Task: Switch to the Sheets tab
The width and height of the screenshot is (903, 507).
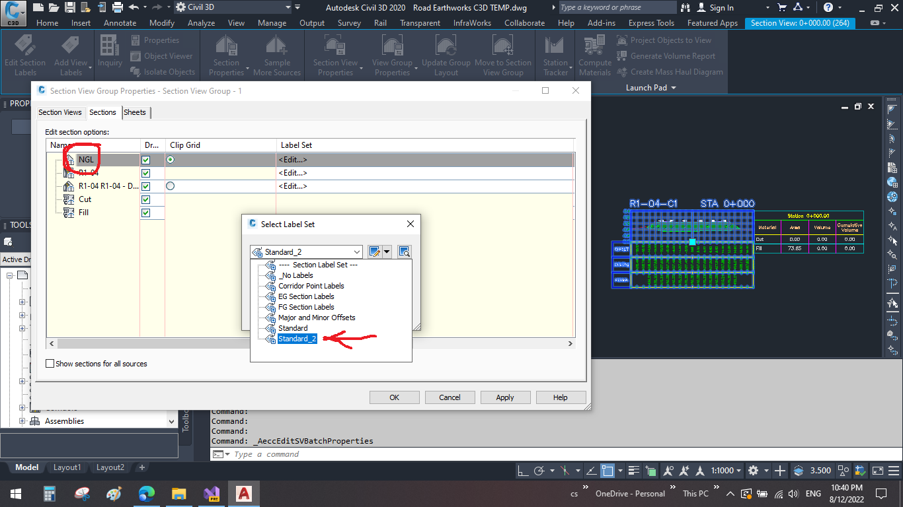Action: click(136, 112)
